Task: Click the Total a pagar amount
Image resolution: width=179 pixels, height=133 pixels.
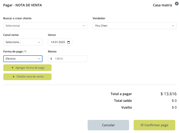Action: (169, 94)
